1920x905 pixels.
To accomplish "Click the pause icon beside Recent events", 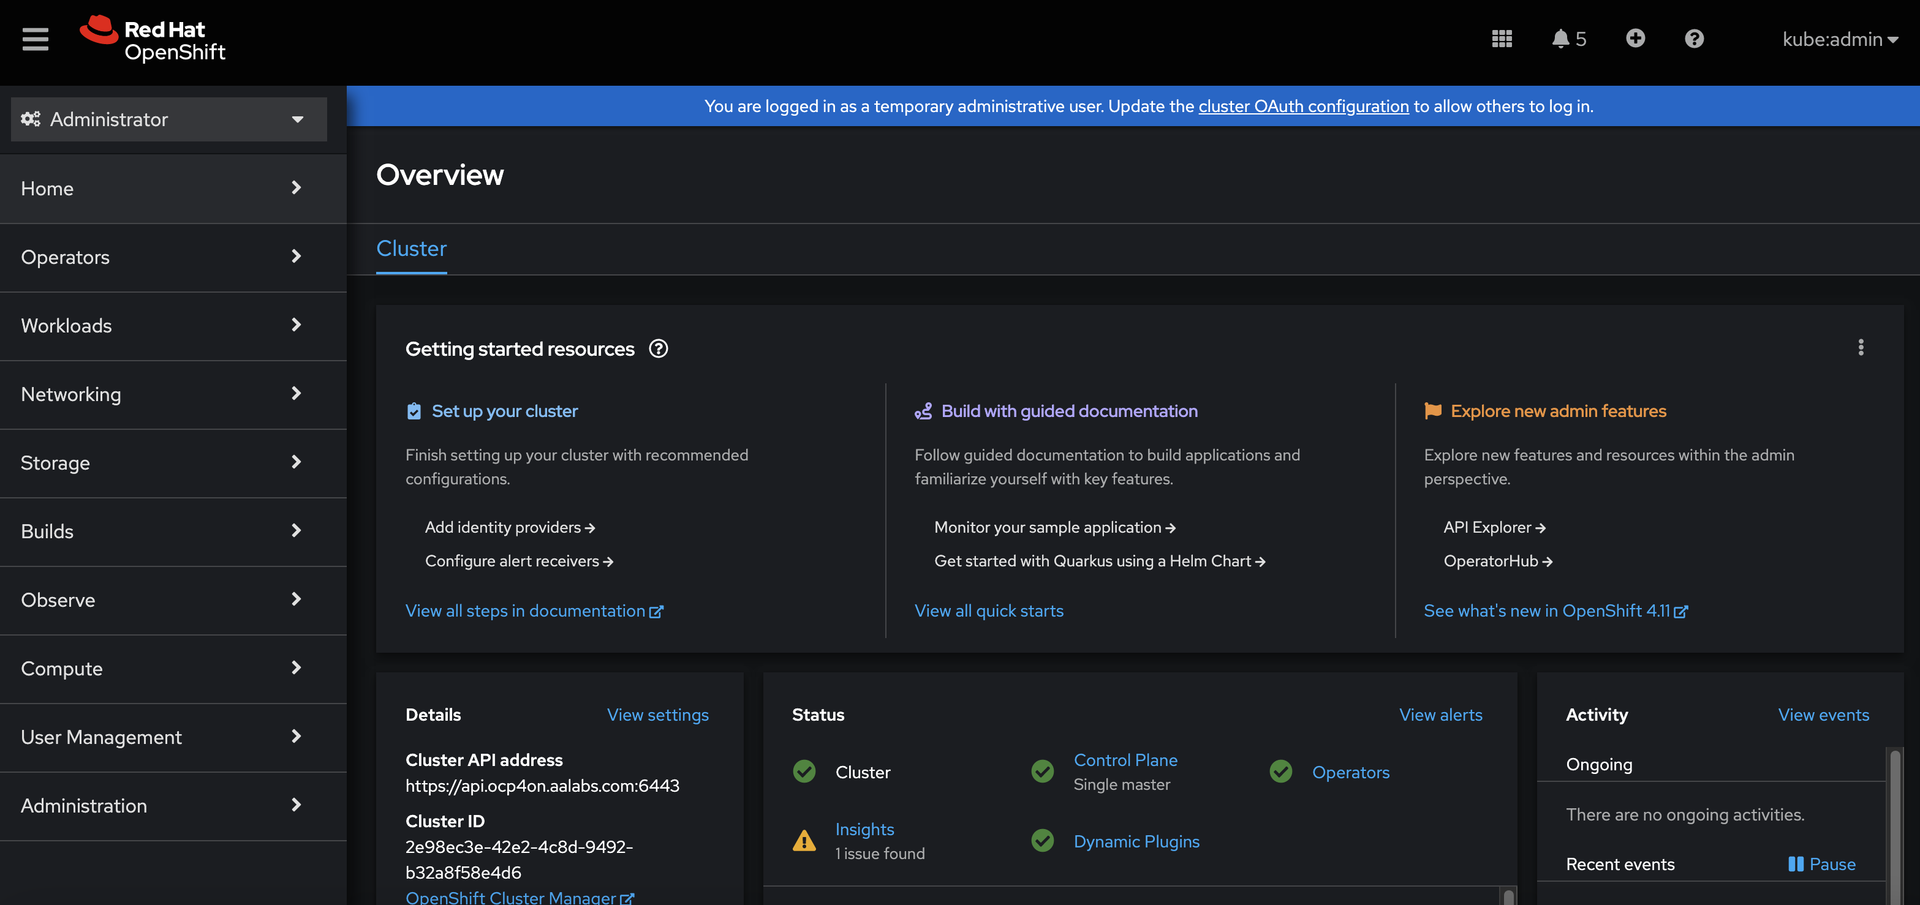I will pos(1796,864).
